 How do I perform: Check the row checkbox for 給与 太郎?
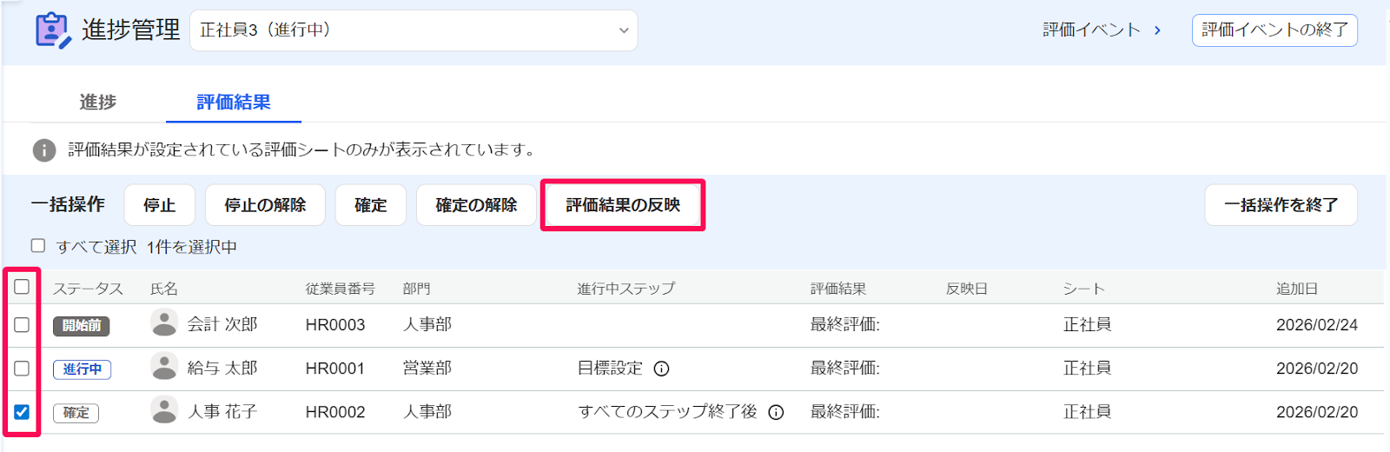[x=22, y=369]
